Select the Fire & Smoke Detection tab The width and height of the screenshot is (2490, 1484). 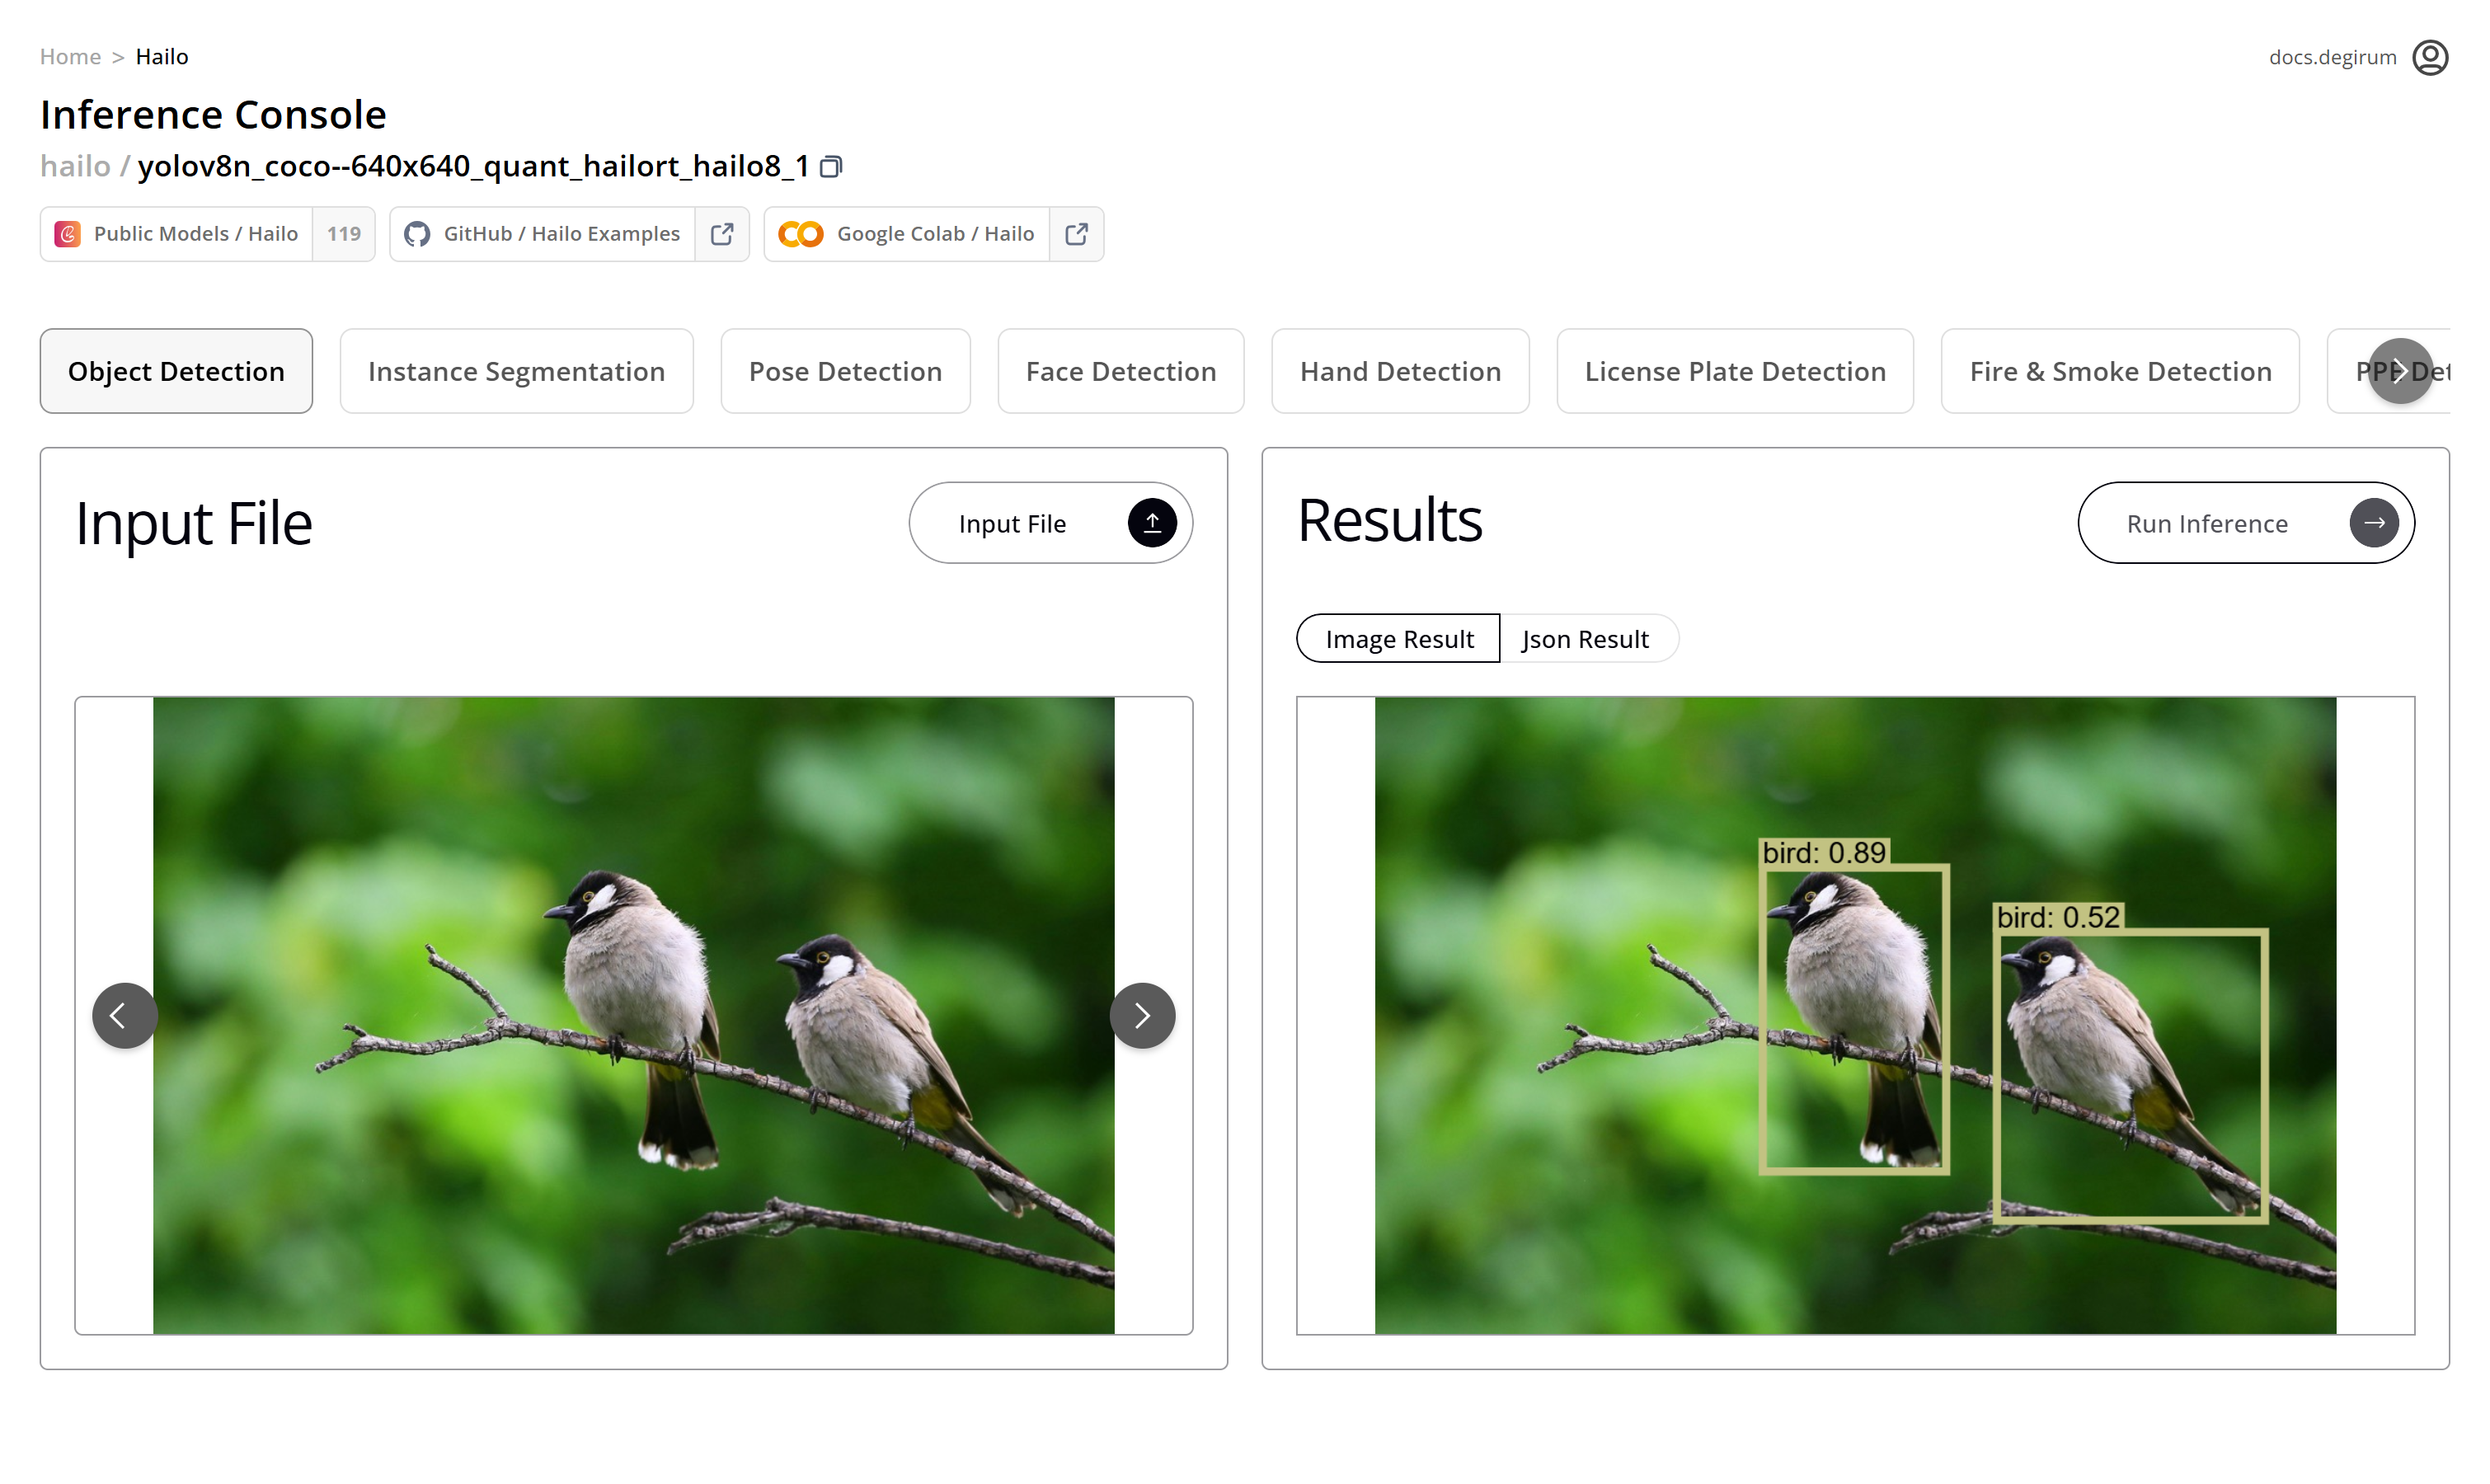coord(2120,371)
